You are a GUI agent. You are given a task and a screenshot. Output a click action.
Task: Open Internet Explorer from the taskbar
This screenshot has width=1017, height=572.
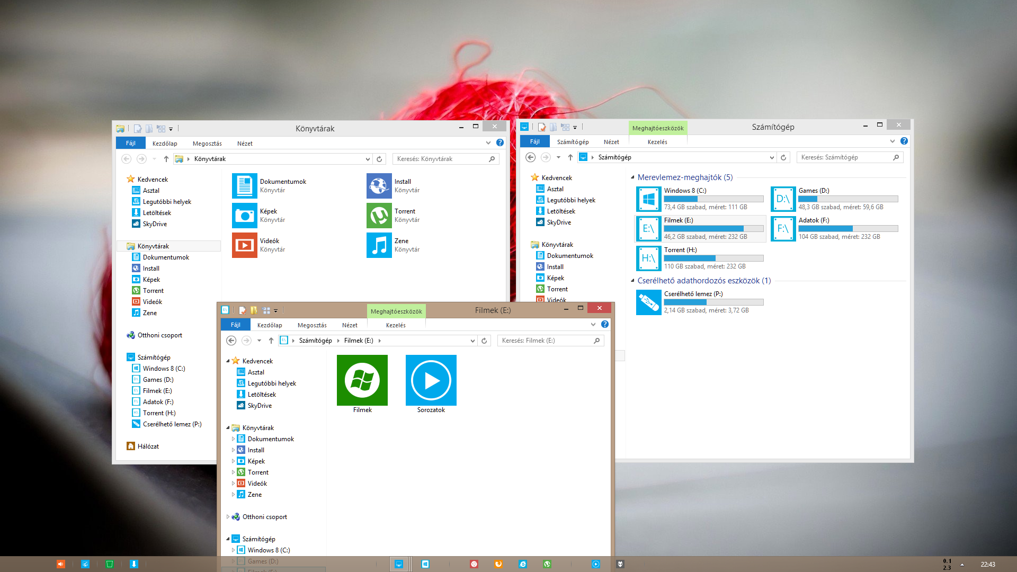(523, 564)
